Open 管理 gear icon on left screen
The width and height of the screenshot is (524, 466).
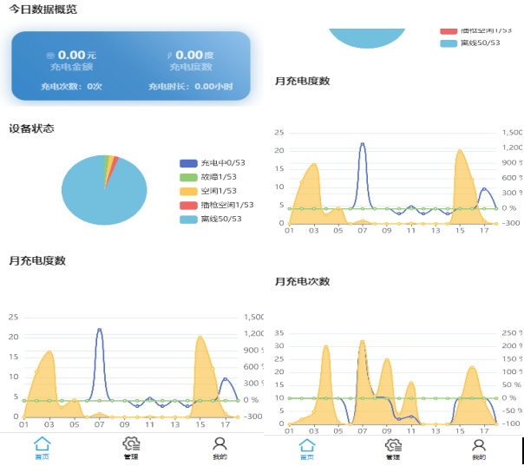click(x=131, y=443)
